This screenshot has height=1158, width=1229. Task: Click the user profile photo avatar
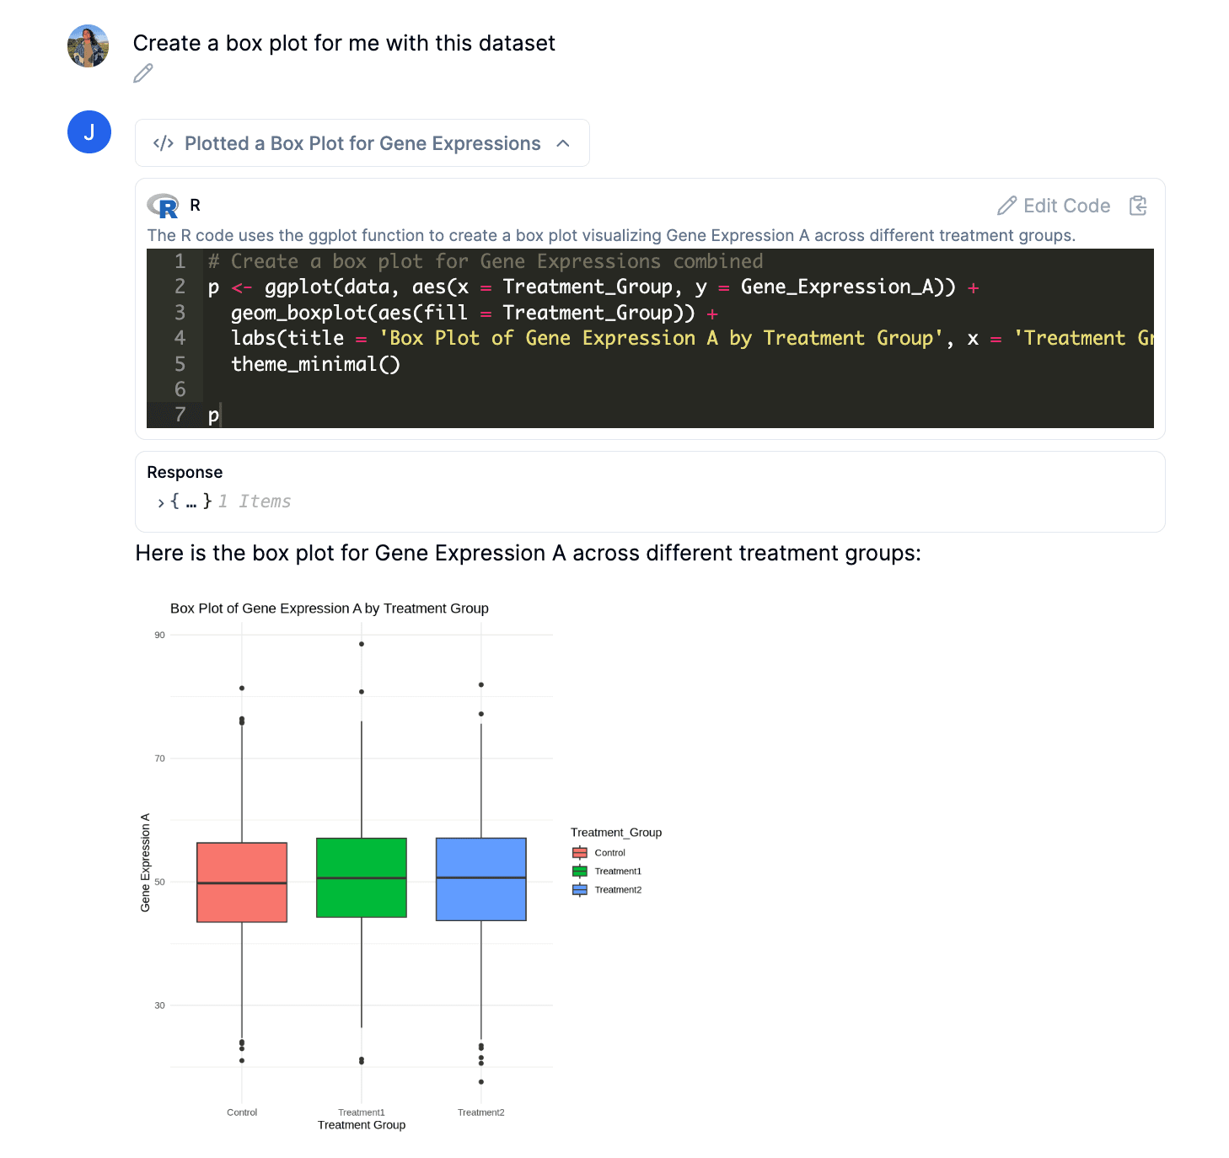[x=89, y=46]
